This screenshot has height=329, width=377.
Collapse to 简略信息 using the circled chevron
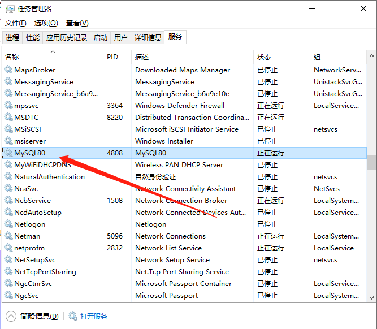[11, 316]
